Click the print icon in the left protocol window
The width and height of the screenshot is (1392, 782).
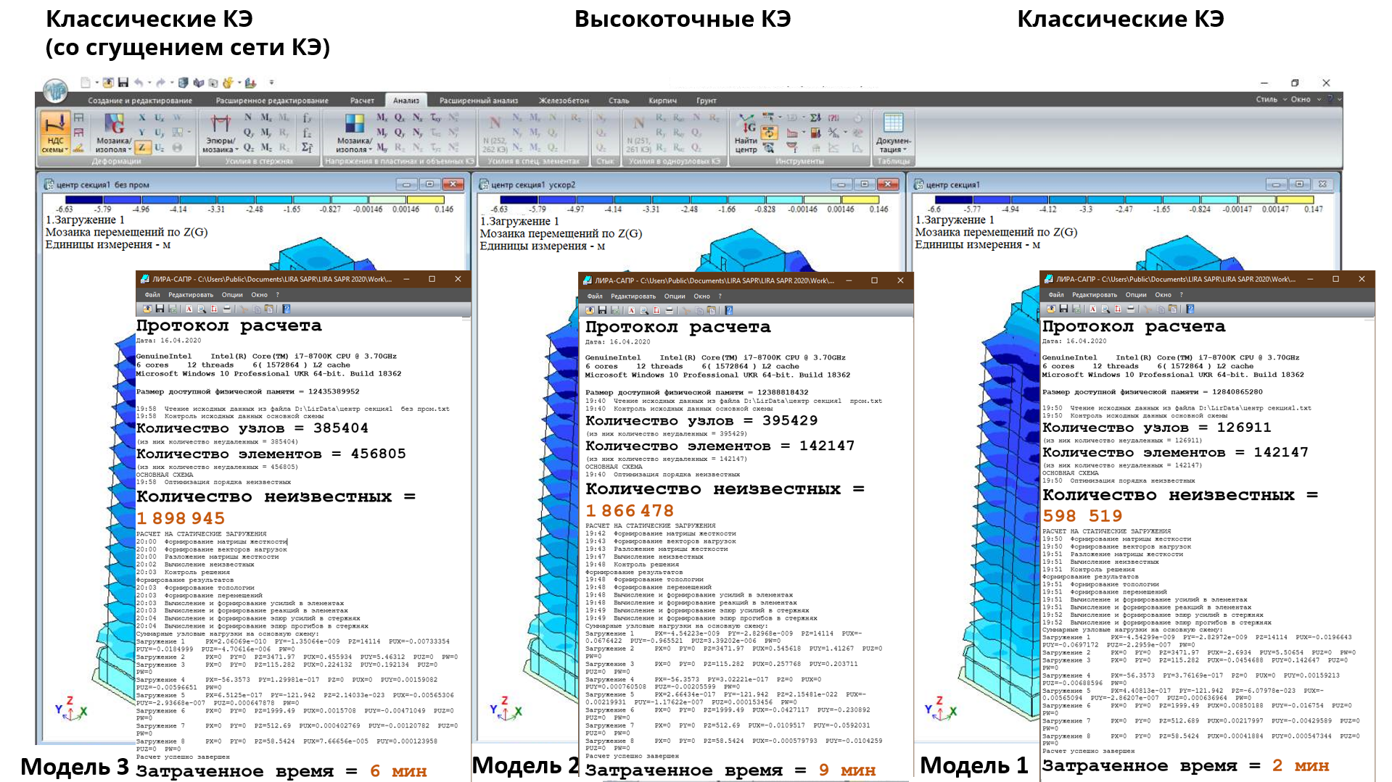(x=226, y=309)
